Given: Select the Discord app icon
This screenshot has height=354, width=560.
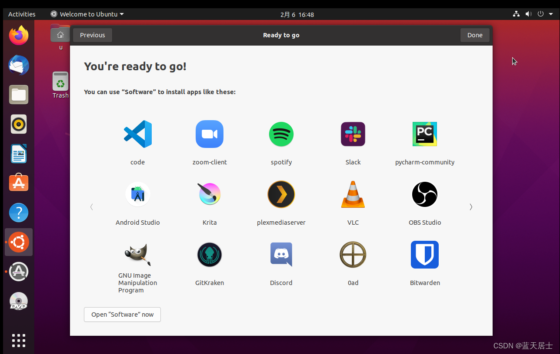Looking at the screenshot, I should tap(281, 255).
